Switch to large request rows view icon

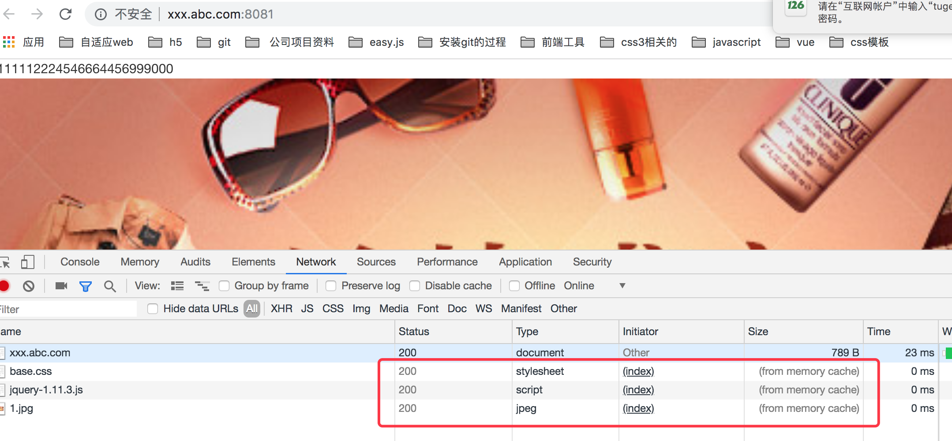coord(177,286)
